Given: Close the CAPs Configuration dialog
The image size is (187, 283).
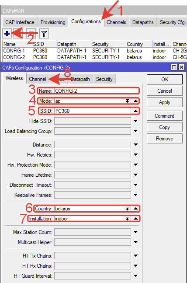Looking at the screenshot, I should point(181,67).
